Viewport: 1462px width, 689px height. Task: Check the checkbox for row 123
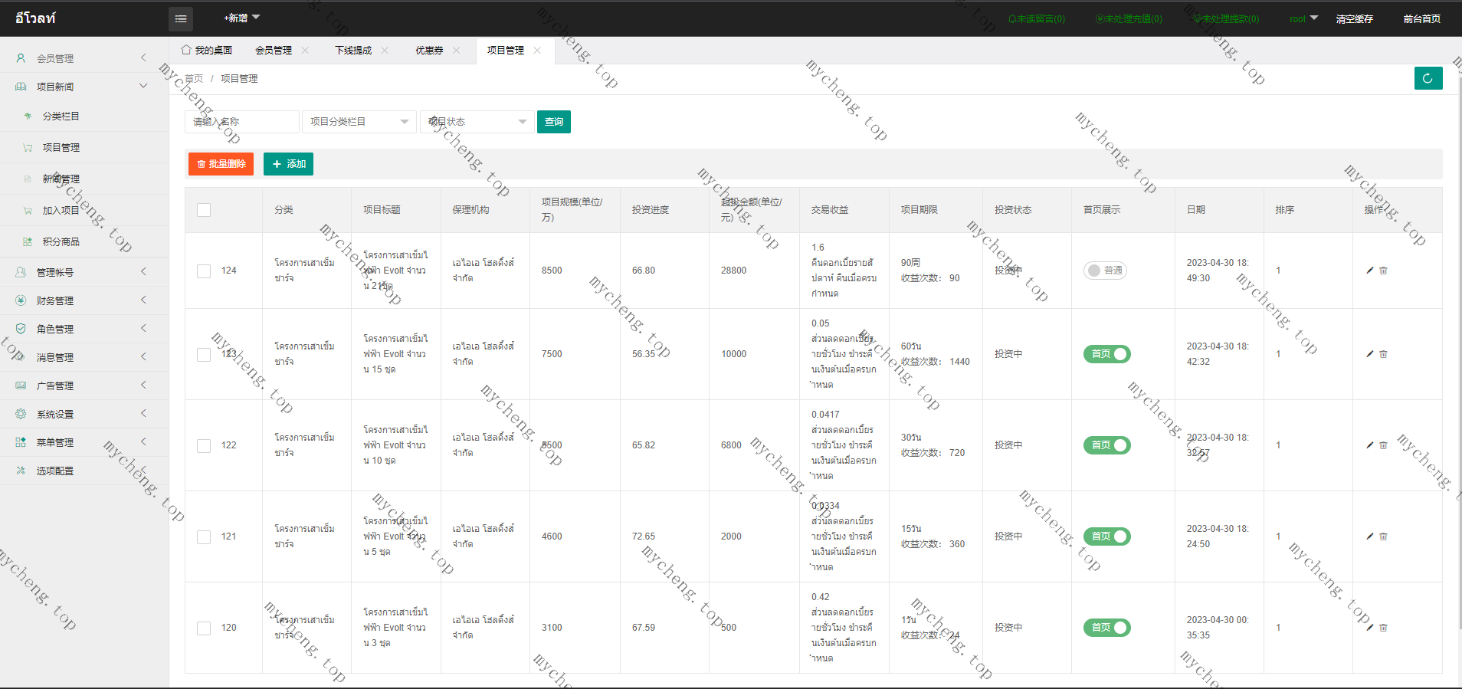(x=204, y=354)
